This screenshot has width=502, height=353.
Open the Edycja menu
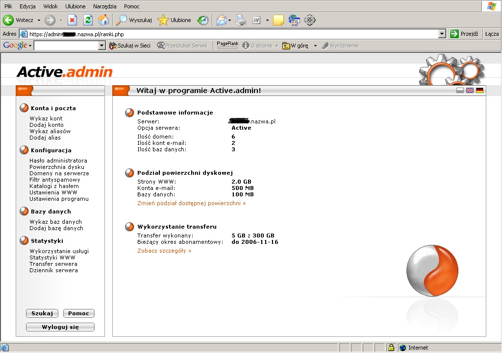pyautogui.click(x=27, y=6)
